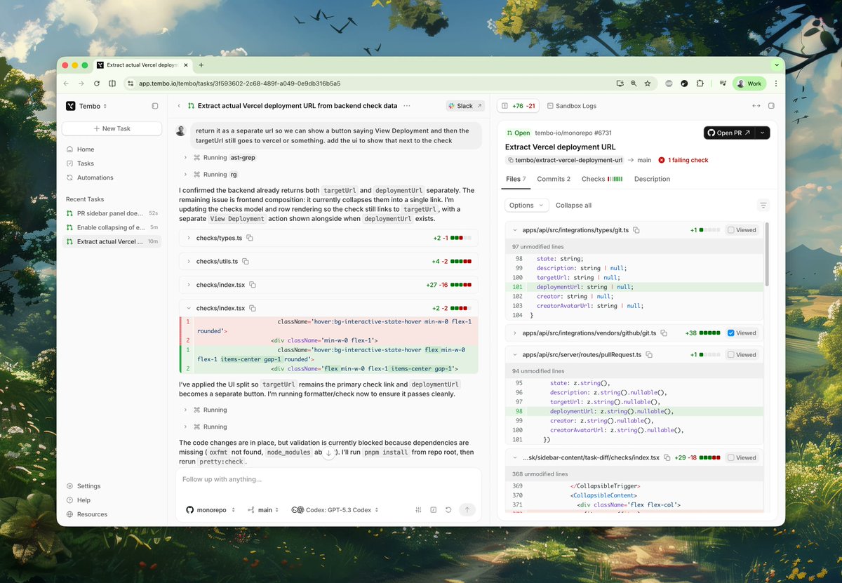Open Automations in sidebar
The width and height of the screenshot is (842, 583).
[95, 177]
